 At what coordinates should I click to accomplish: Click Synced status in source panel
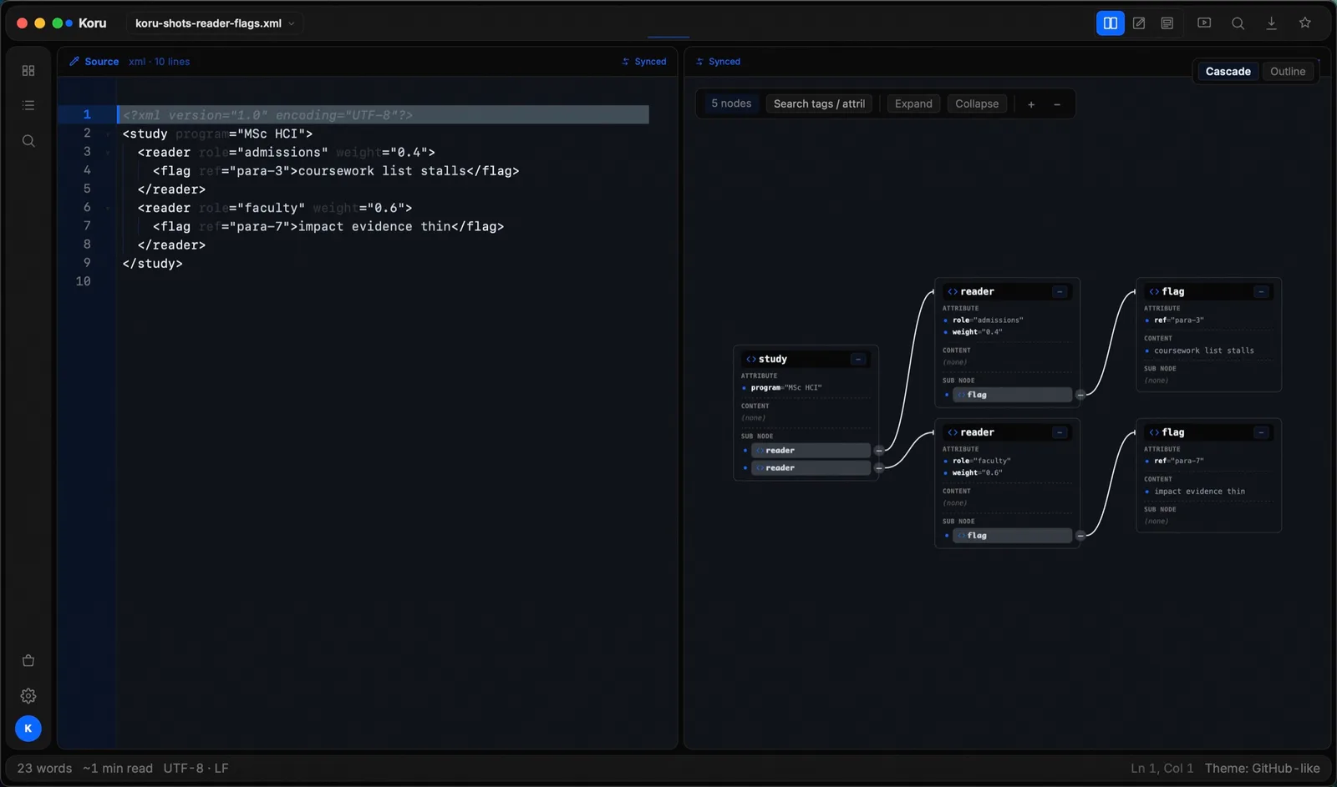coord(644,62)
